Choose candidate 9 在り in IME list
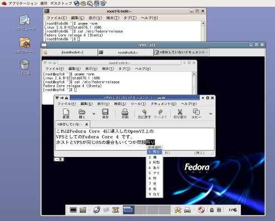 click(x=155, y=194)
